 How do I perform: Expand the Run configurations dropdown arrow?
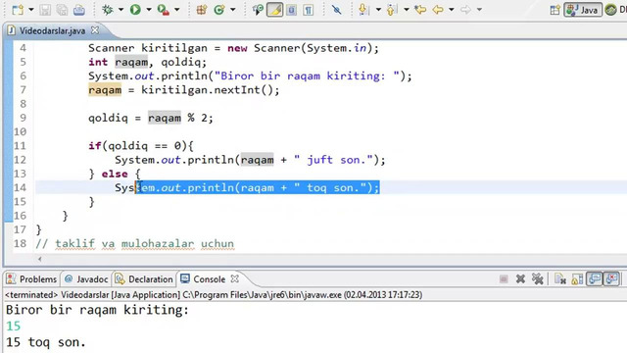[x=149, y=10]
